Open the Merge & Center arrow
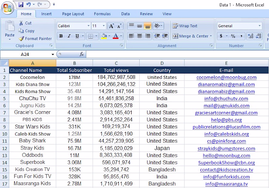 coord(211,36)
